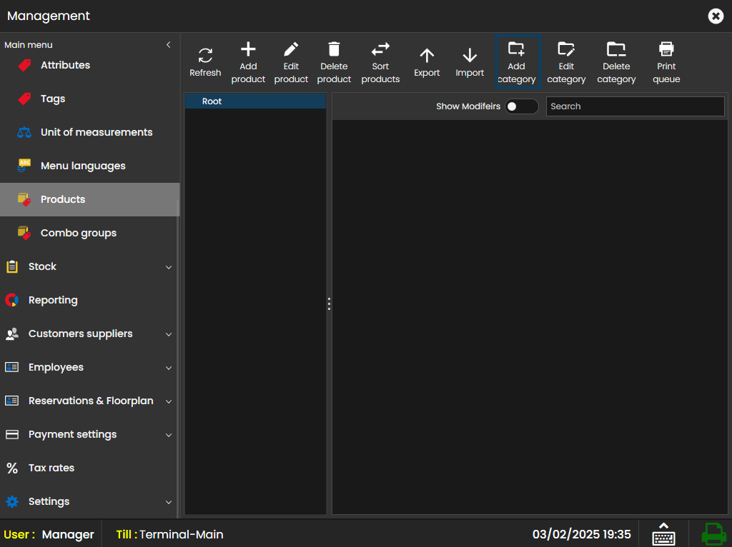
Task: Click the Refresh toolbar icon
Action: tap(205, 56)
